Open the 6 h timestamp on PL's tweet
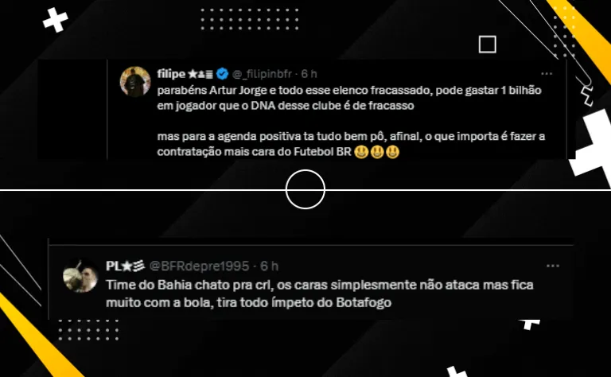This screenshot has height=377, width=611. pyautogui.click(x=269, y=266)
